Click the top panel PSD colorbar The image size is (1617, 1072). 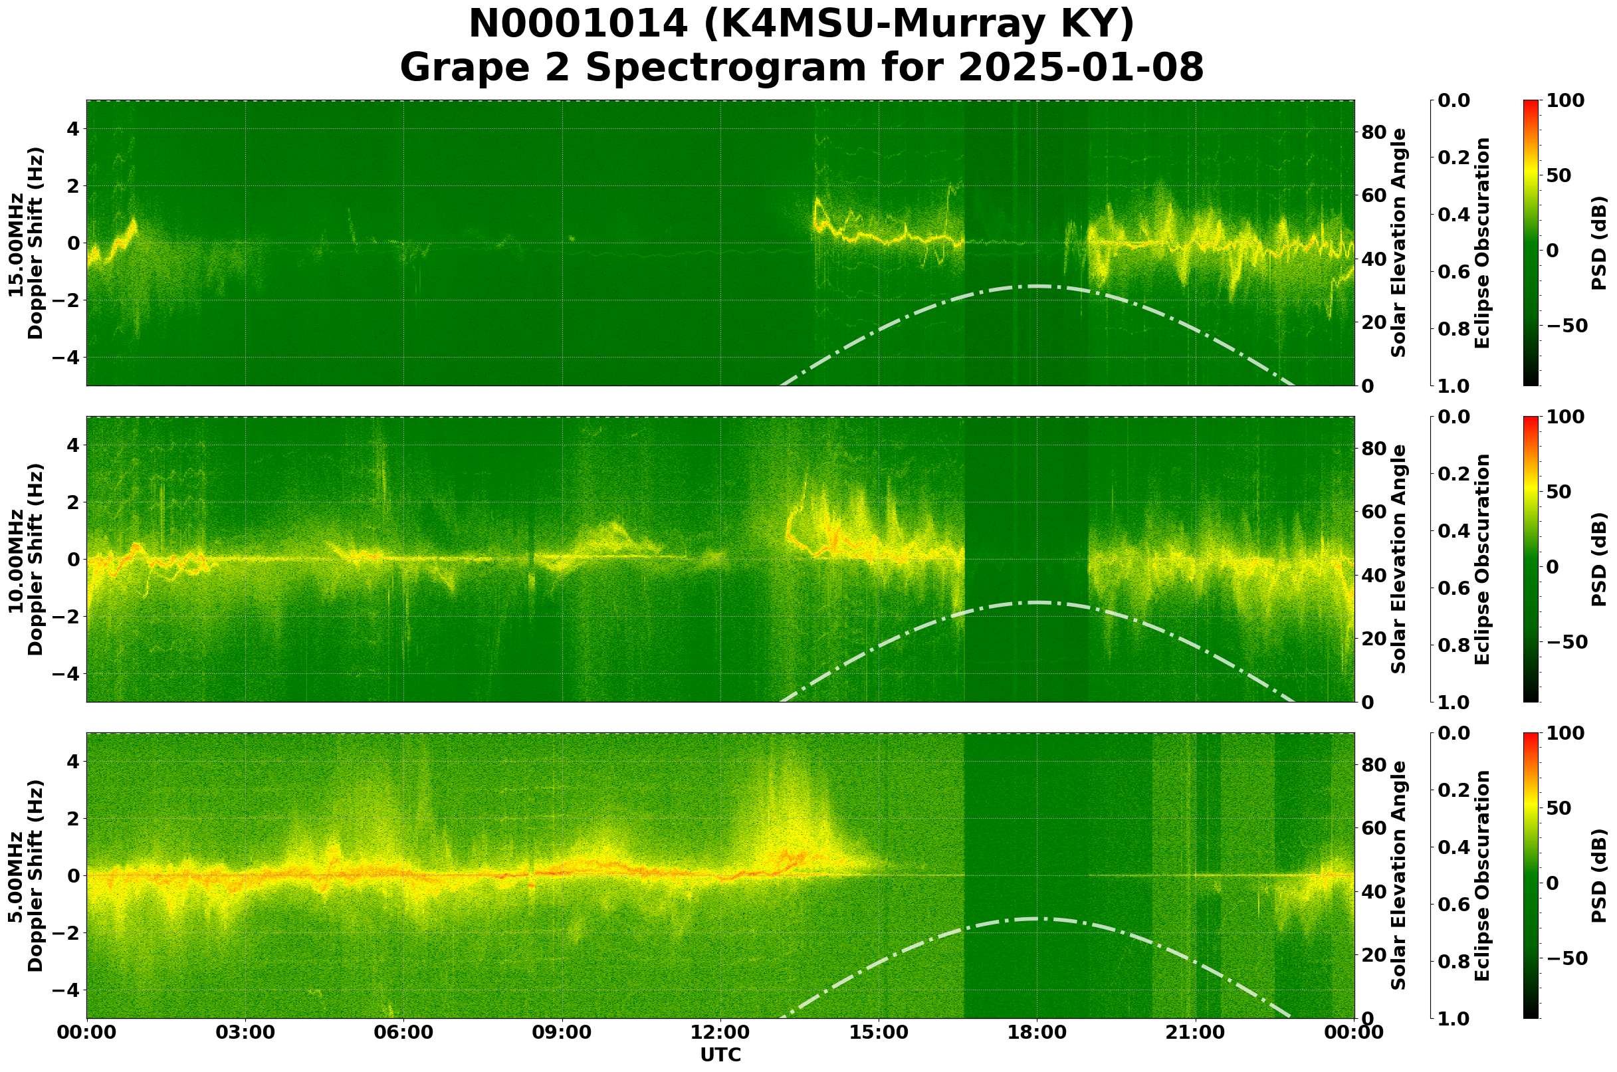tap(1531, 243)
